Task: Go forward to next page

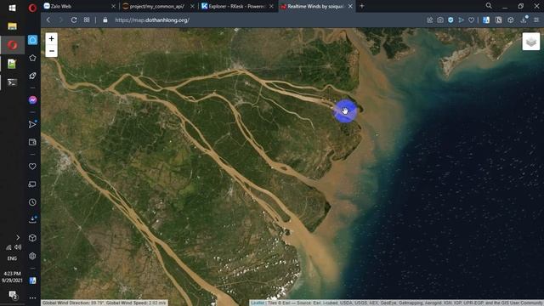Action: (60, 20)
